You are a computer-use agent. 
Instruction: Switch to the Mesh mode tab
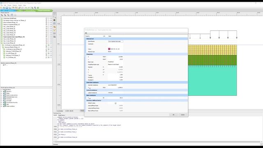pyautogui.click(x=20, y=11)
